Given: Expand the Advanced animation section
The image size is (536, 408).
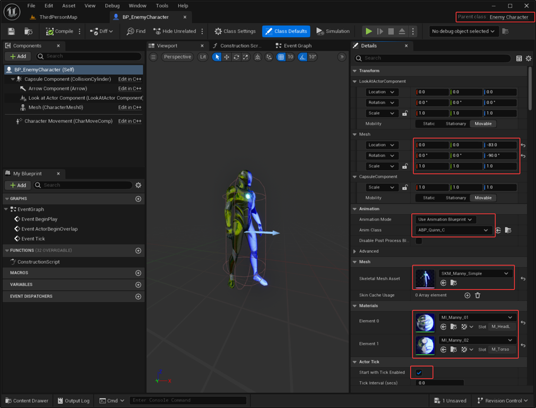Looking at the screenshot, I should [355, 251].
